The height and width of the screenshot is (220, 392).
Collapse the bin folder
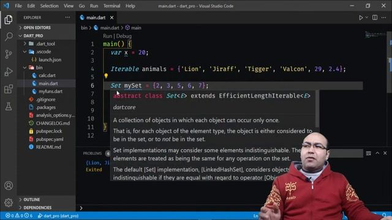point(39,68)
